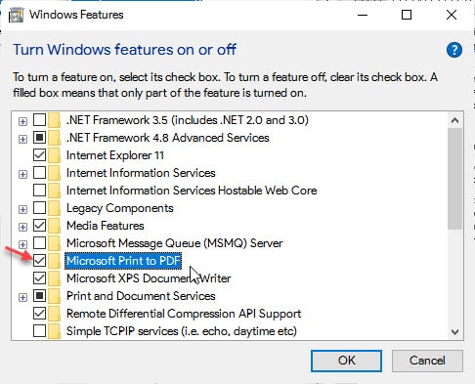Uncheck Remote Differential Compression API Support
Screen dimensions: 475x384
(x=39, y=314)
